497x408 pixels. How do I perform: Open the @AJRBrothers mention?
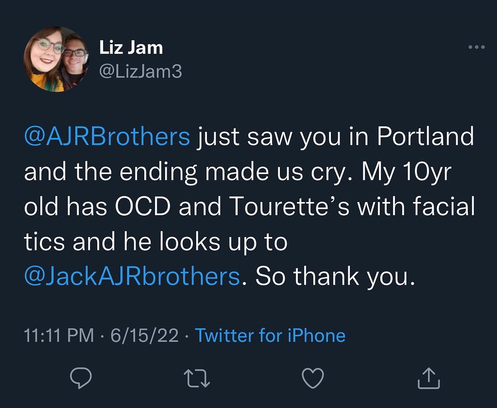click(107, 138)
